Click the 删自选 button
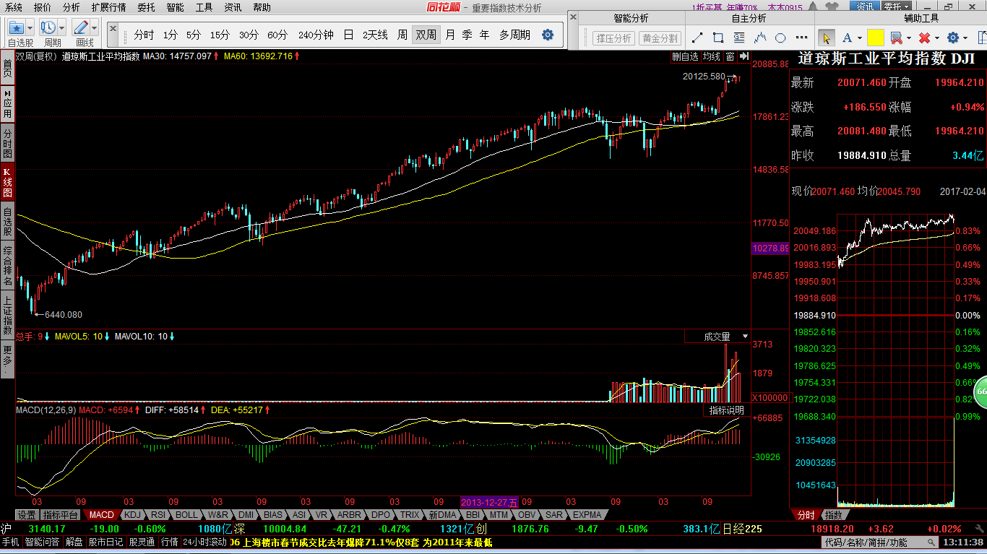Viewport: 987px width, 554px height. pyautogui.click(x=685, y=56)
